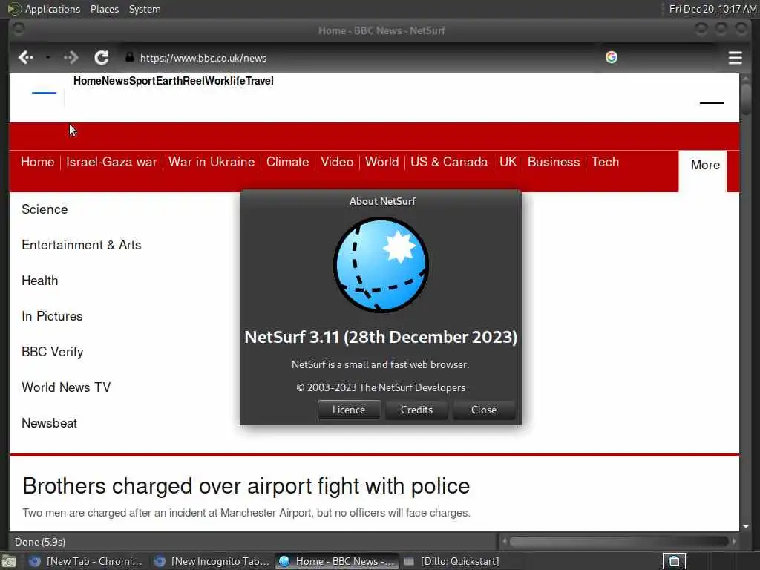
Task: Click the clock in the top panel
Action: (712, 9)
